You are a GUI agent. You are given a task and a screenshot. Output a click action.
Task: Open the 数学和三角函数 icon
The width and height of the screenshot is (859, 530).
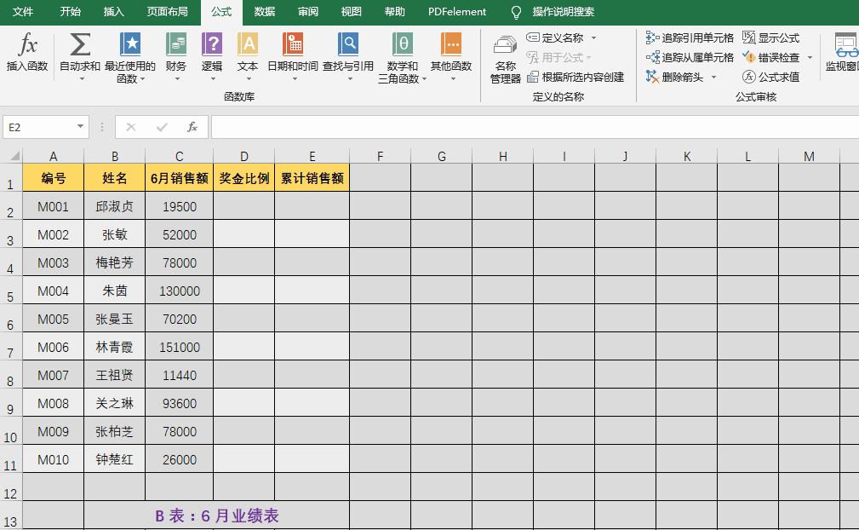click(403, 43)
